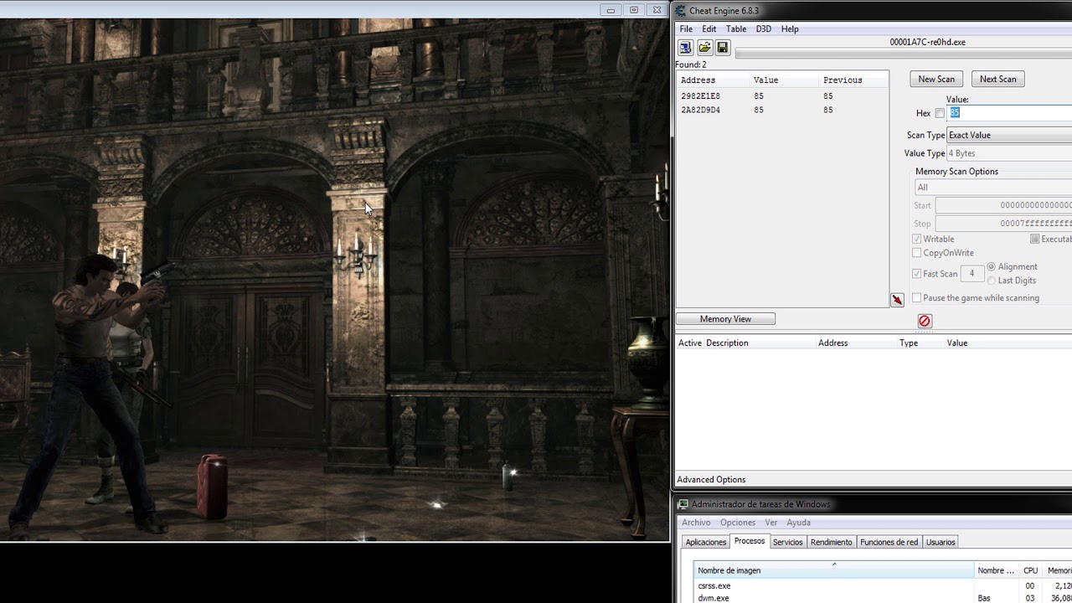Click the Address column header in results
Image resolution: width=1072 pixels, height=603 pixels.
point(714,80)
